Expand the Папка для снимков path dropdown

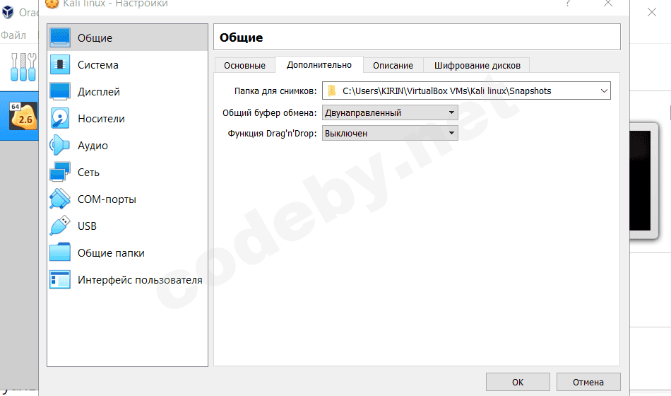604,91
